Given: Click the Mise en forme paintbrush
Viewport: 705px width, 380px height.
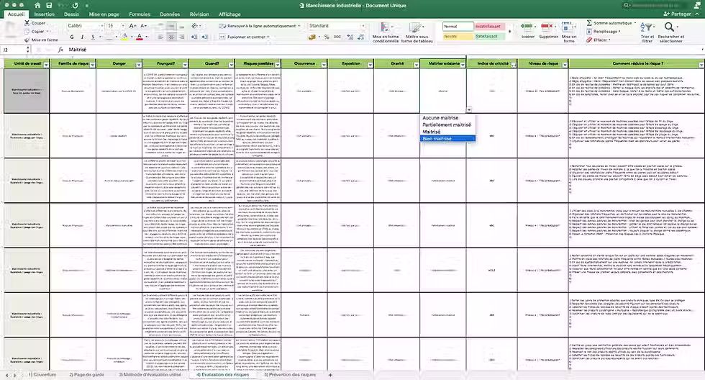Looking at the screenshot, I should (27, 40).
